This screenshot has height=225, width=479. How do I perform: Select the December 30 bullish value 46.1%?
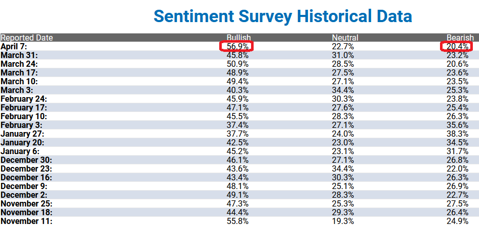(237, 160)
